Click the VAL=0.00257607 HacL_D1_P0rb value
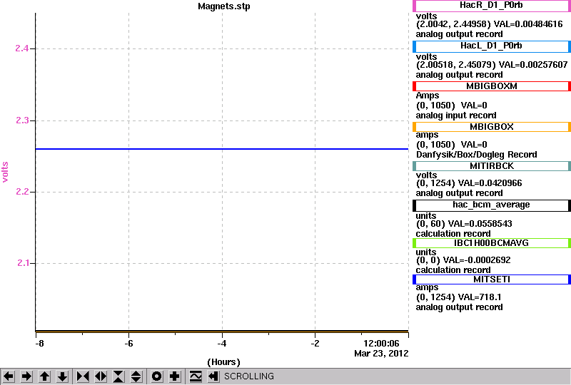Image resolution: width=571 pixels, height=385 pixels. (x=533, y=65)
